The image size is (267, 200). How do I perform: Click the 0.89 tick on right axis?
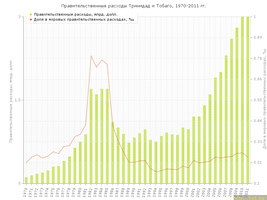point(258,38)
